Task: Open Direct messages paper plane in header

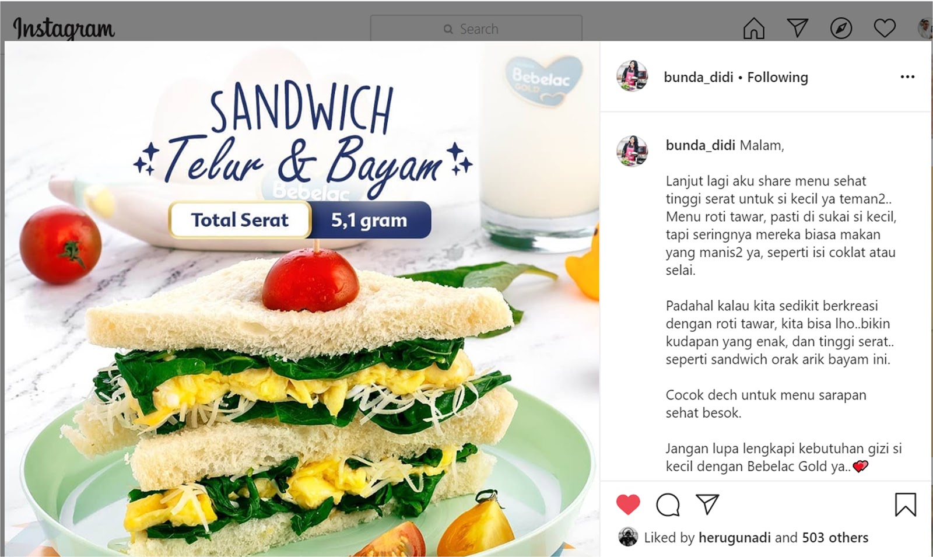Action: 797,27
